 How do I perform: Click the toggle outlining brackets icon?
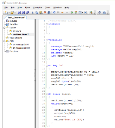86,12
